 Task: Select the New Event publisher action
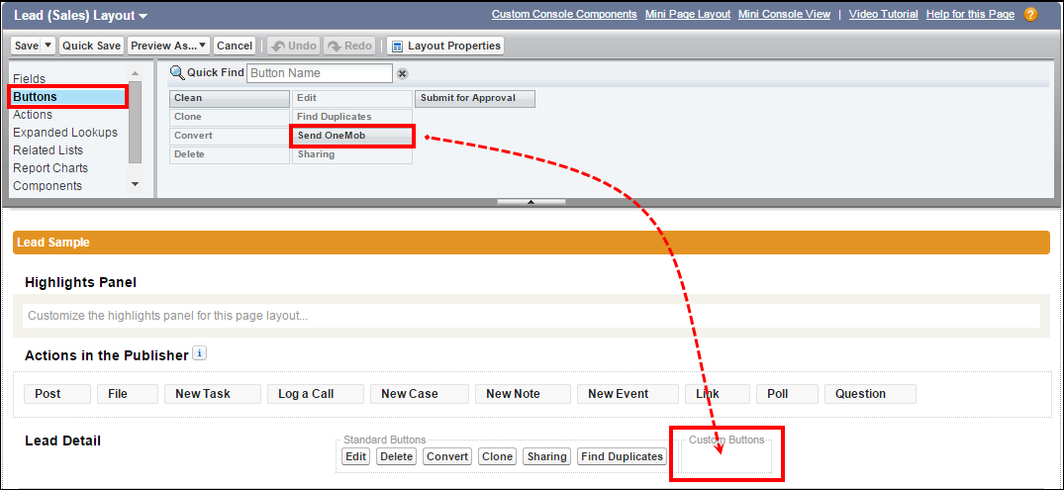(628, 394)
